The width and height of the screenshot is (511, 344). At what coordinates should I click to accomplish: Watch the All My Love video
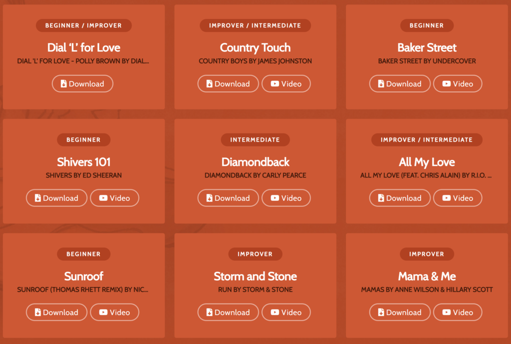coord(458,198)
